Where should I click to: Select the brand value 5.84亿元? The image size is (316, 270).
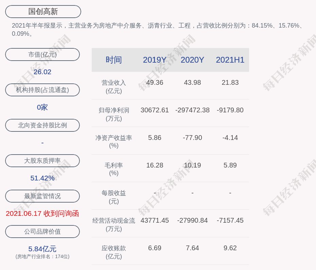click(42, 249)
